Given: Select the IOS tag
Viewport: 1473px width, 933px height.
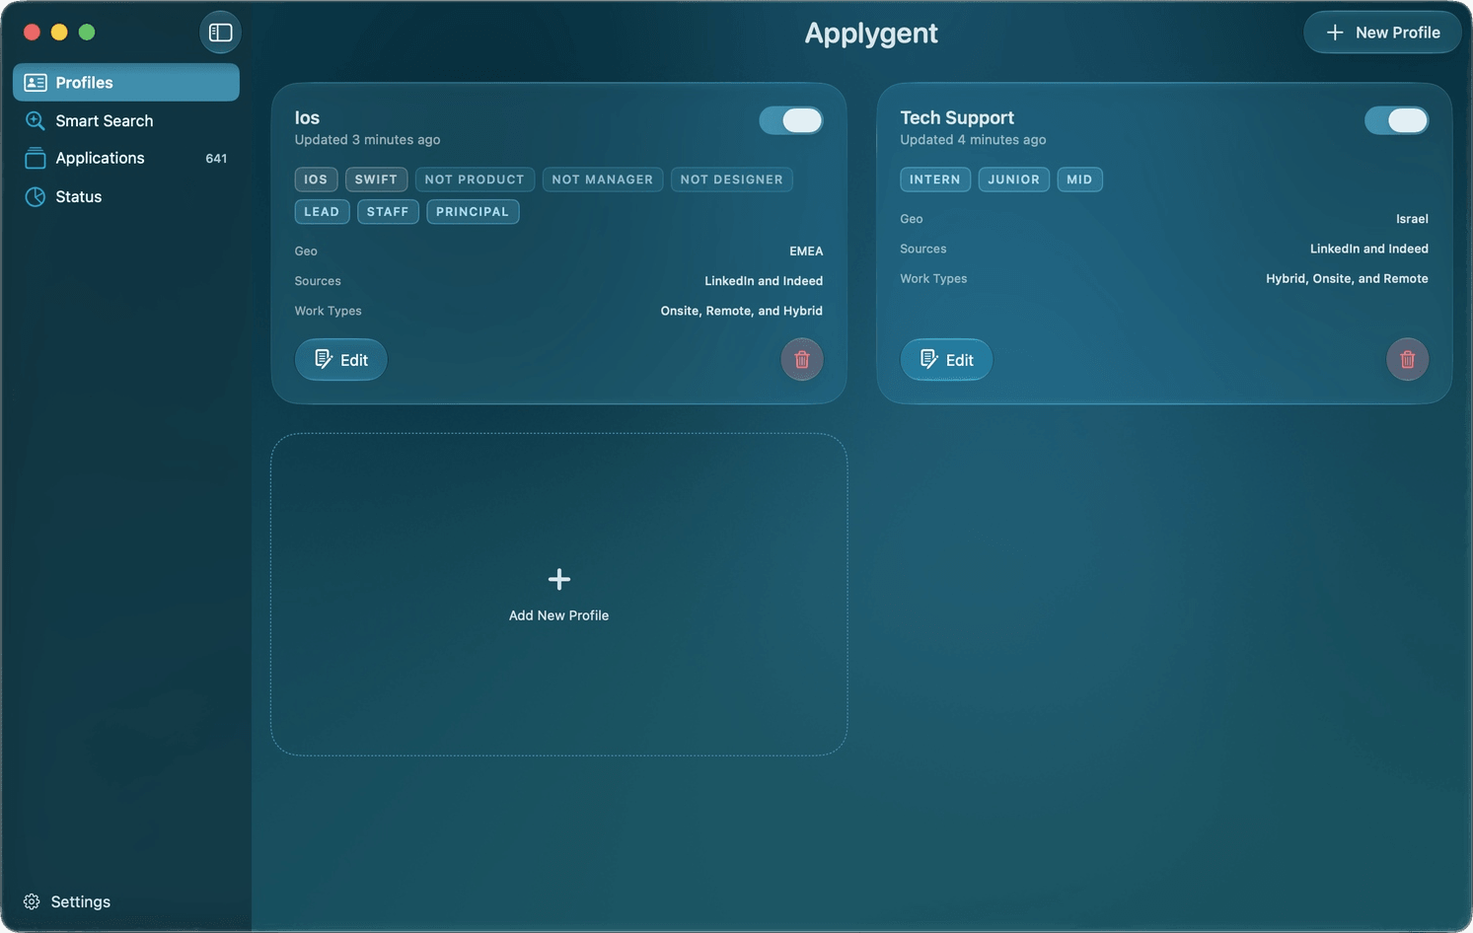Looking at the screenshot, I should 316,179.
